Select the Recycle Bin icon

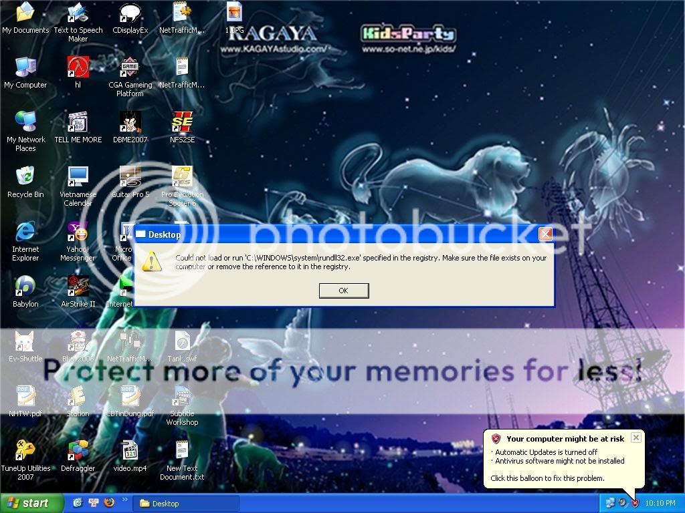(x=25, y=182)
